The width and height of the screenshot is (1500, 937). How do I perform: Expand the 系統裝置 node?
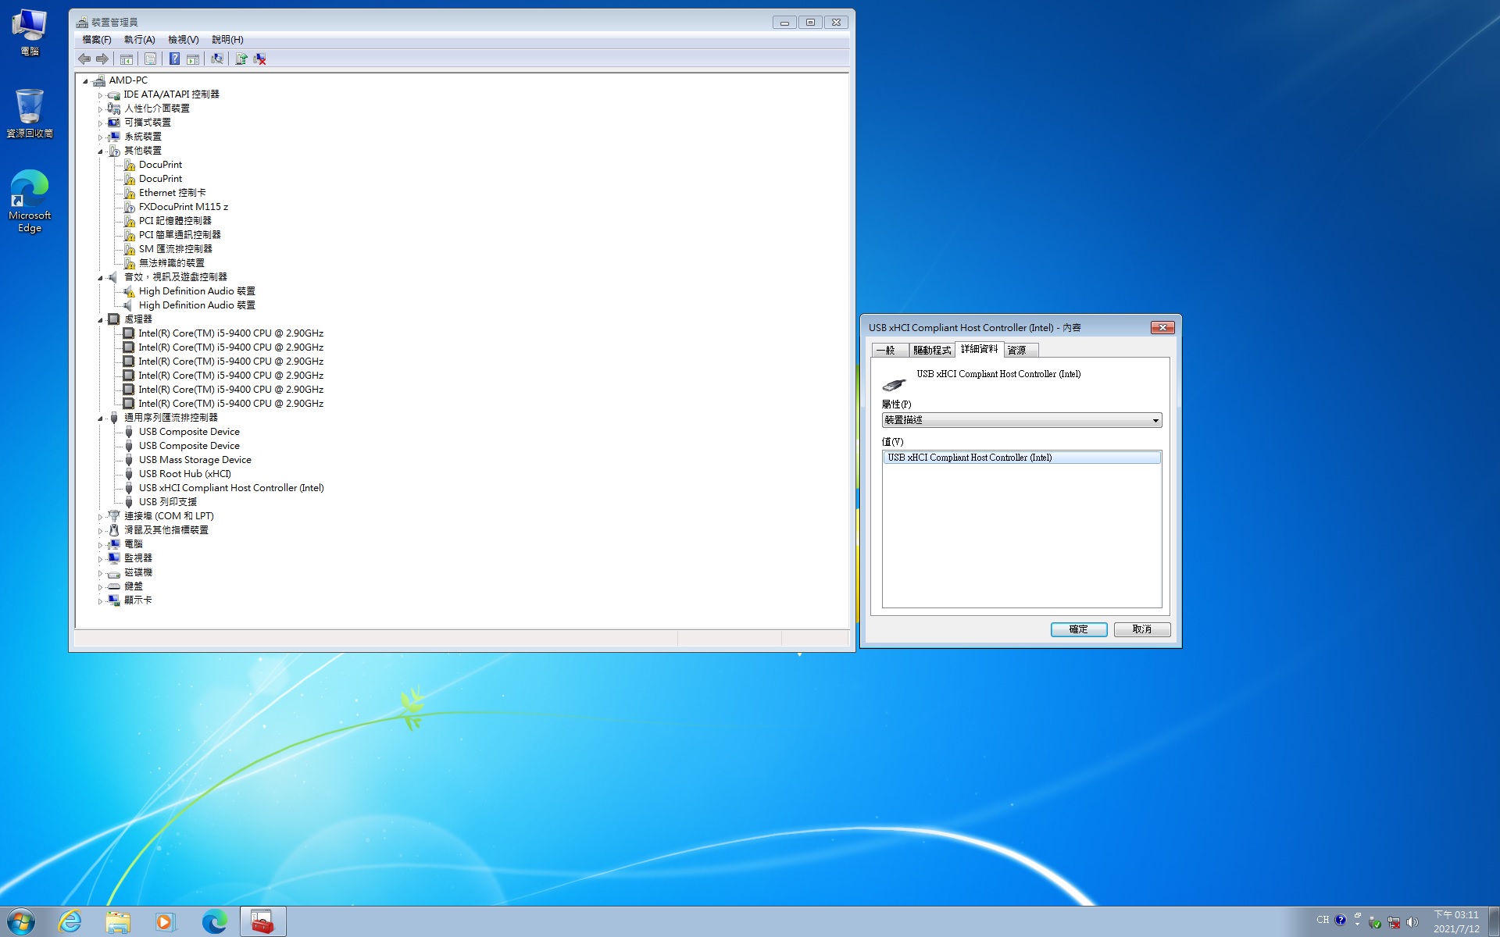pyautogui.click(x=100, y=137)
